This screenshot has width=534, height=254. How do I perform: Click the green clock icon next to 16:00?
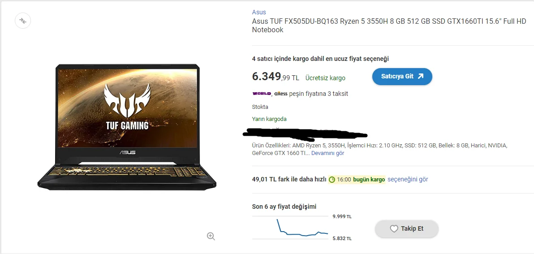[332, 180]
